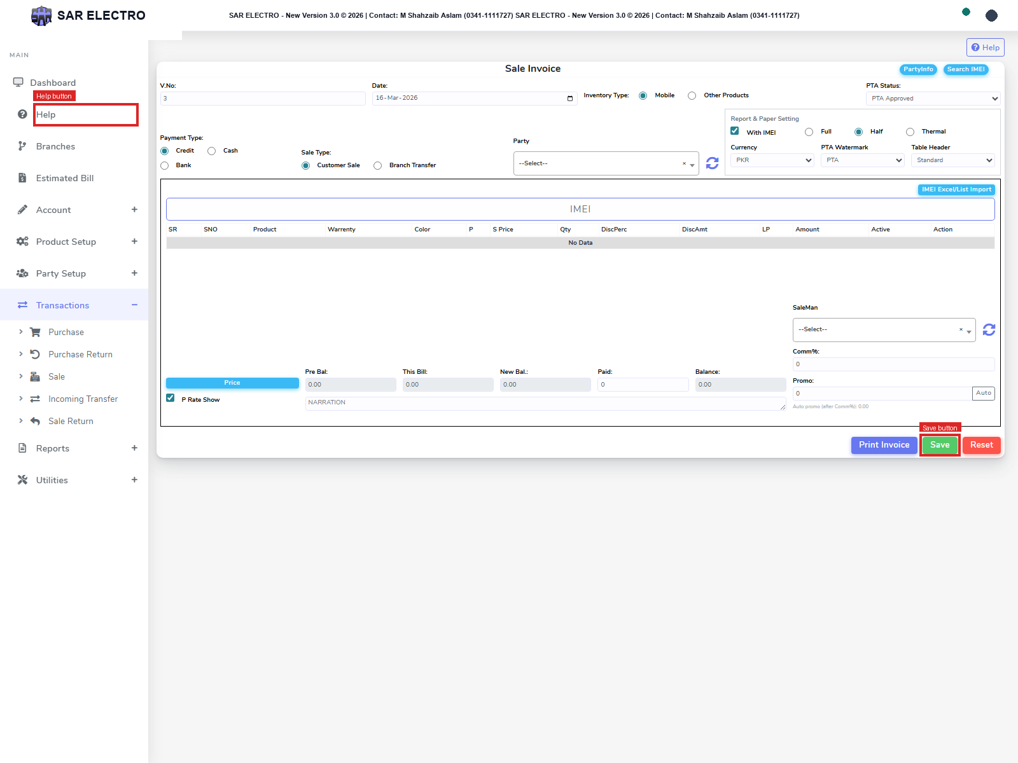Screen dimensions: 1018x763
Task: Open the Dashboard monitor icon
Action: point(18,82)
